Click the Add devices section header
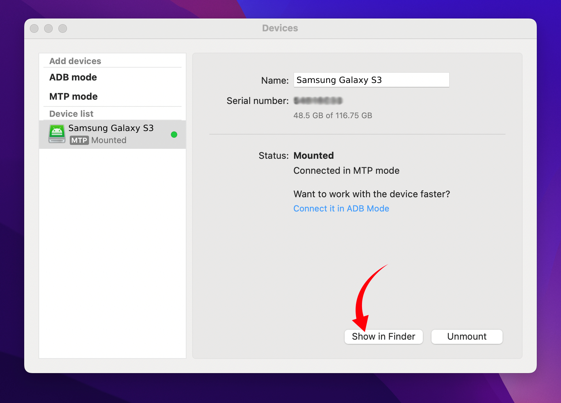The height and width of the screenshot is (403, 561). (x=75, y=61)
